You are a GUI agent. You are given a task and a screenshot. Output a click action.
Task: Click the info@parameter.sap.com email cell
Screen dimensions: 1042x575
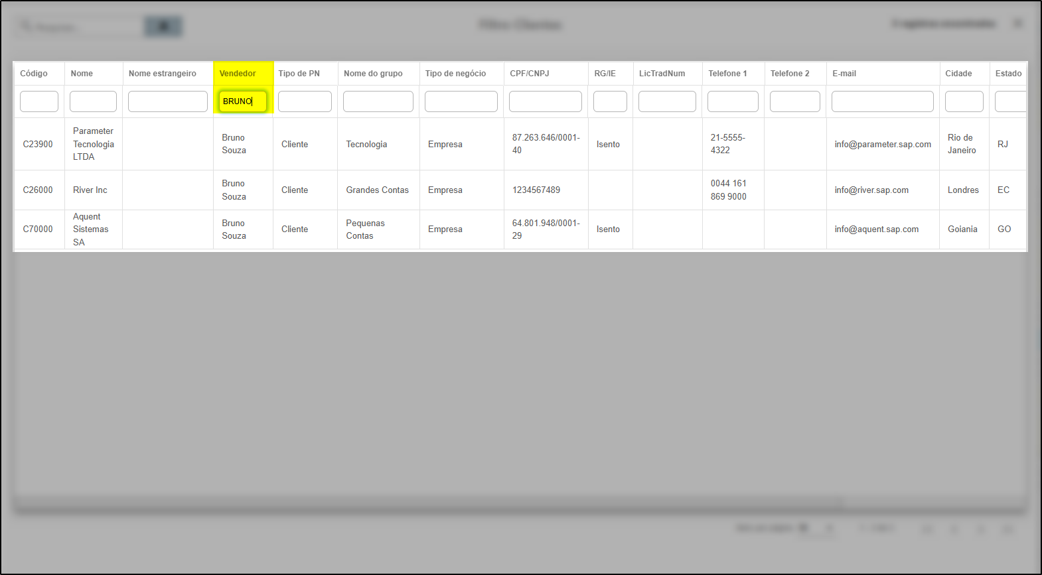point(883,145)
